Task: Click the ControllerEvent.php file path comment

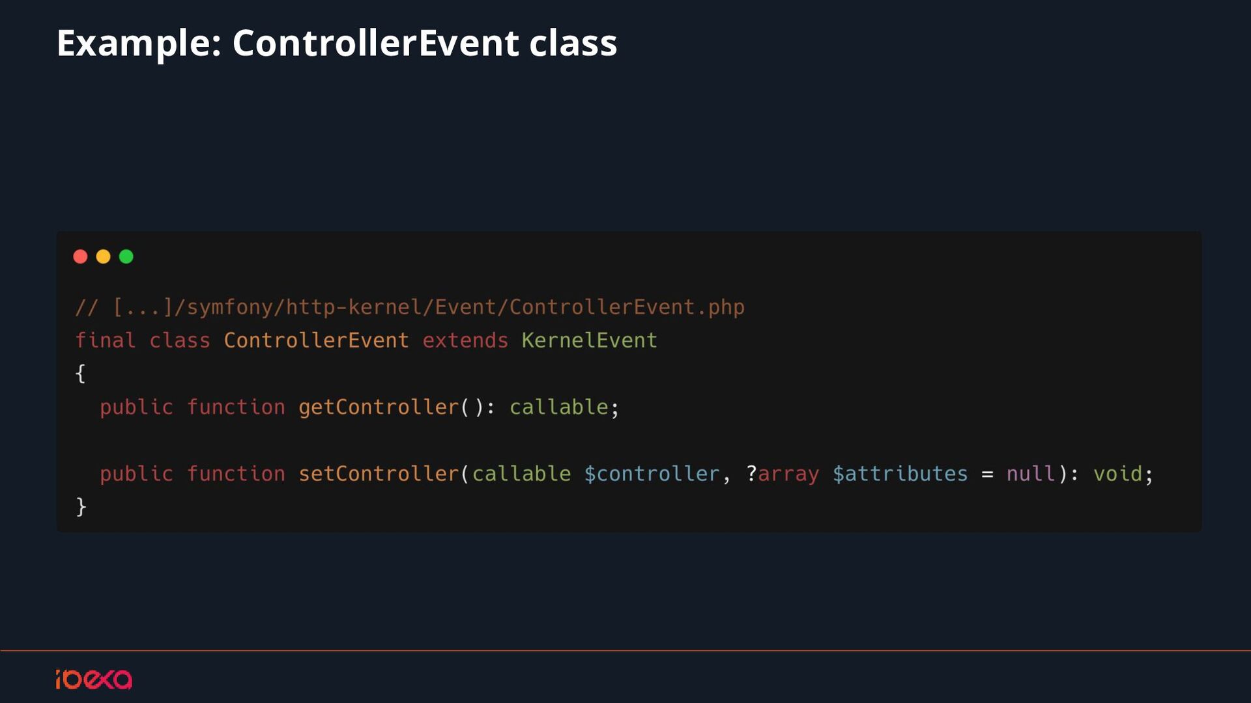Action: pyautogui.click(x=410, y=307)
